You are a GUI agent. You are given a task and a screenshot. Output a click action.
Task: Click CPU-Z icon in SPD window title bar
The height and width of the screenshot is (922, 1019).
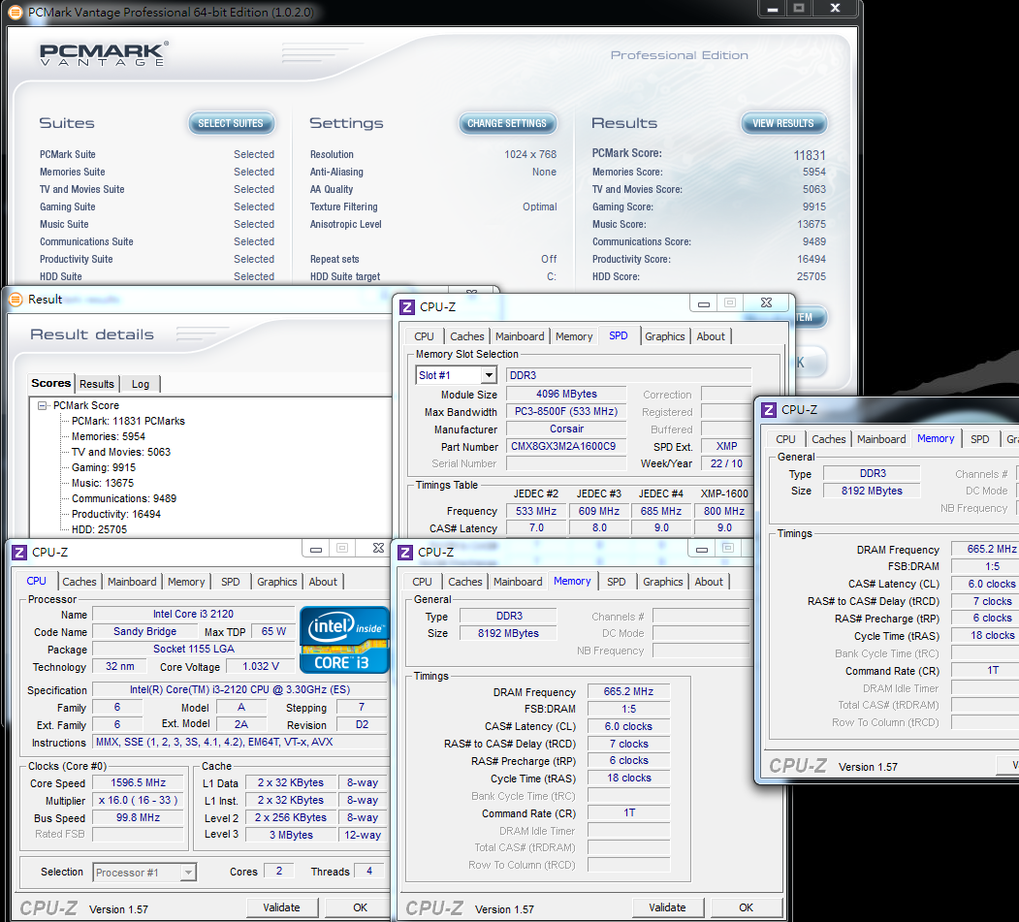(x=407, y=306)
